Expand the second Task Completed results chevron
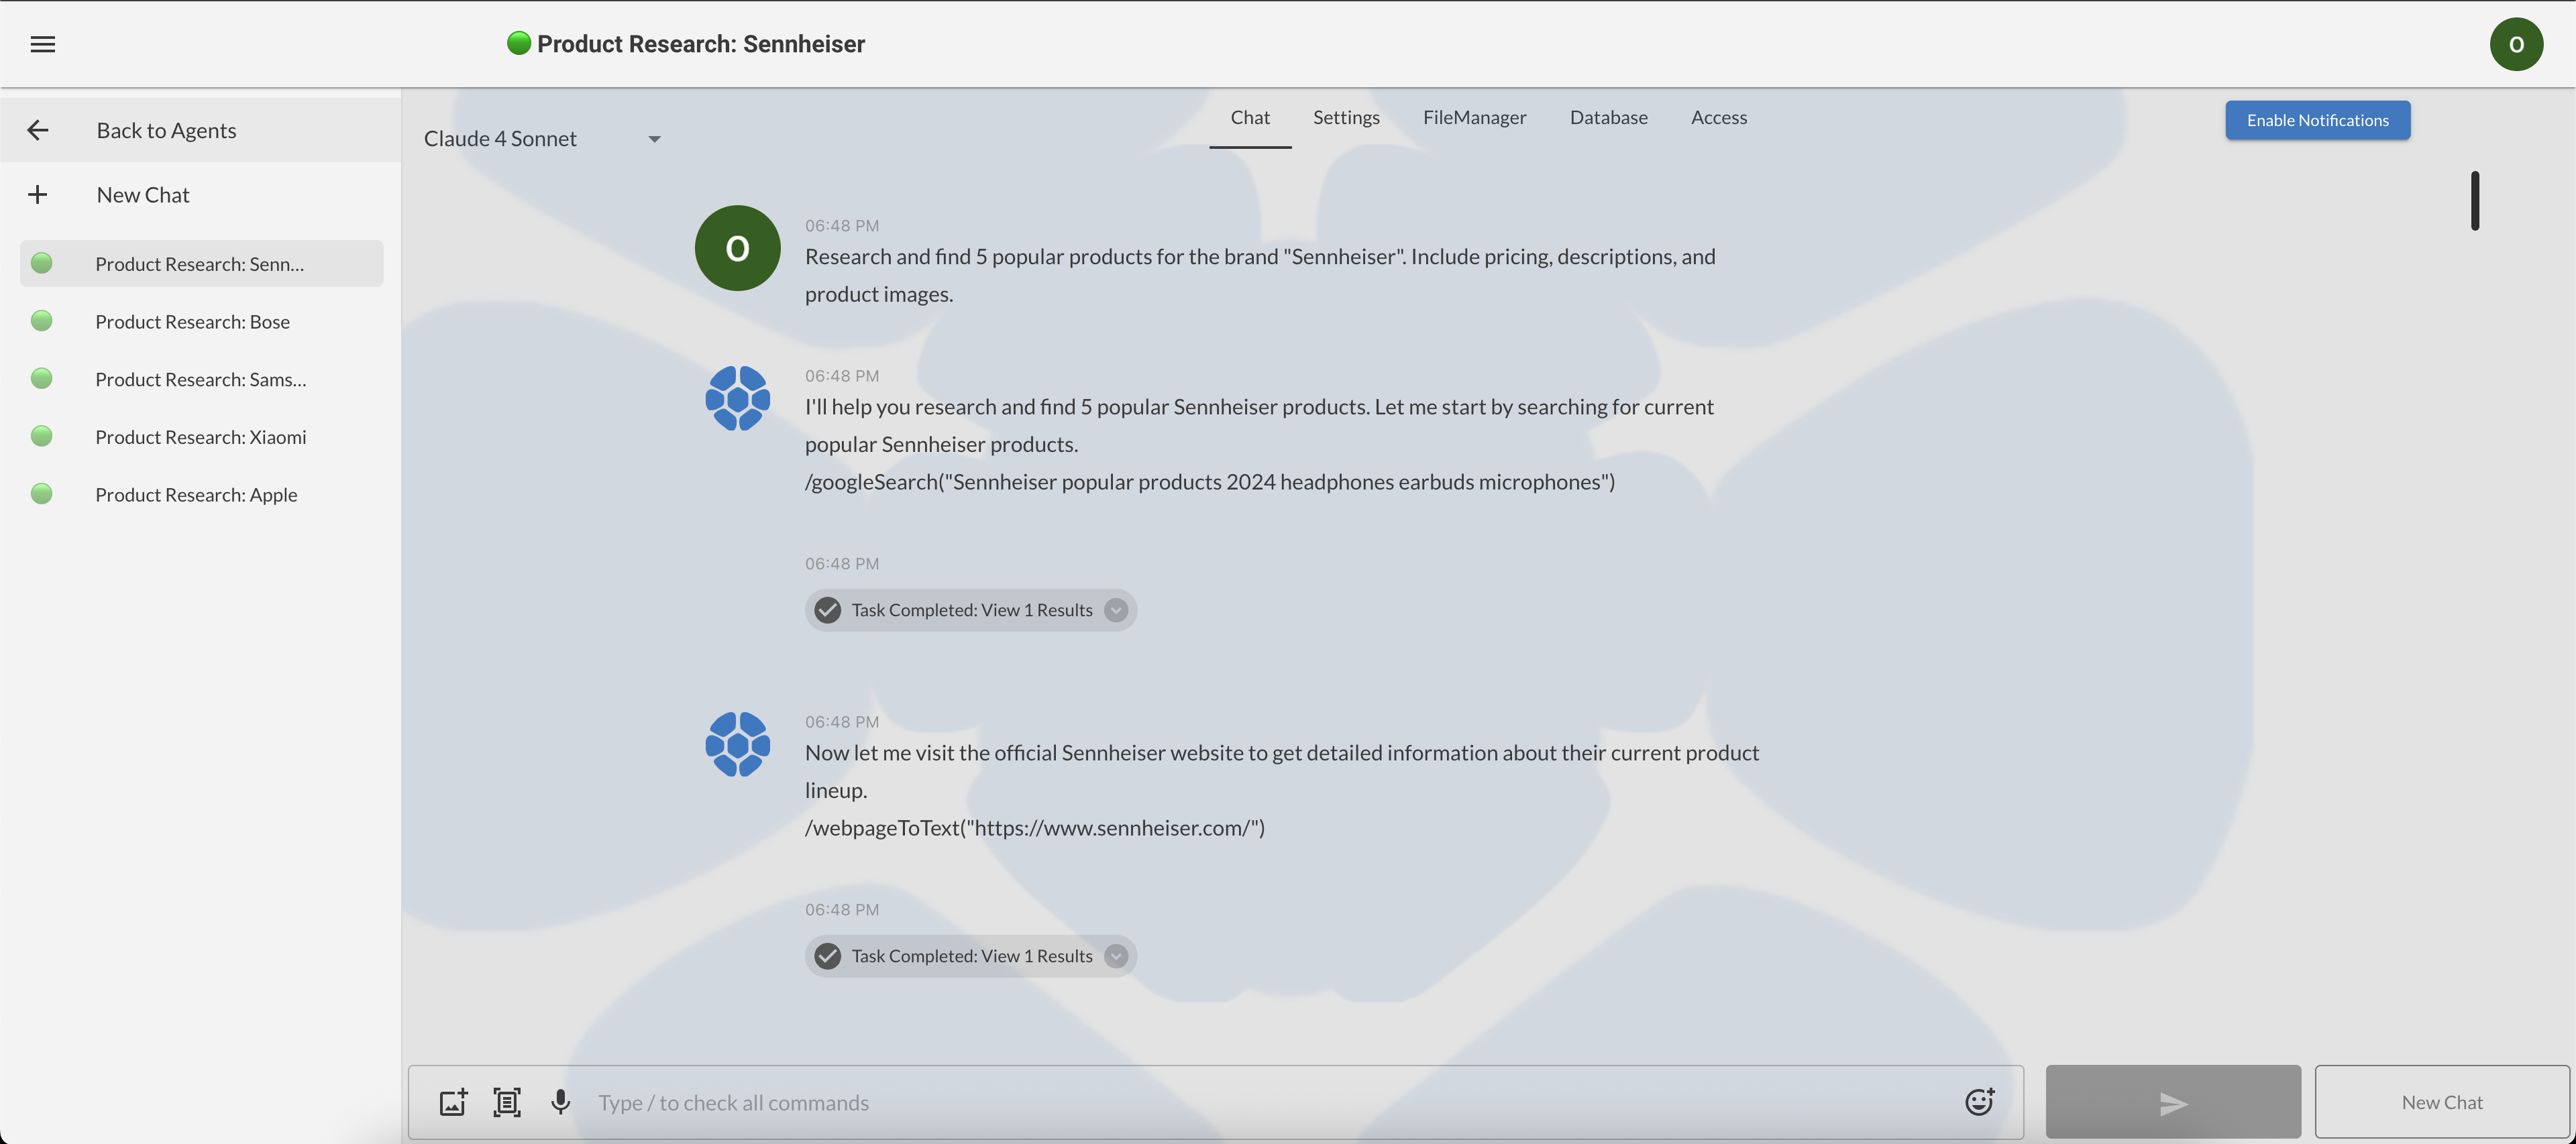 pyautogui.click(x=1116, y=956)
